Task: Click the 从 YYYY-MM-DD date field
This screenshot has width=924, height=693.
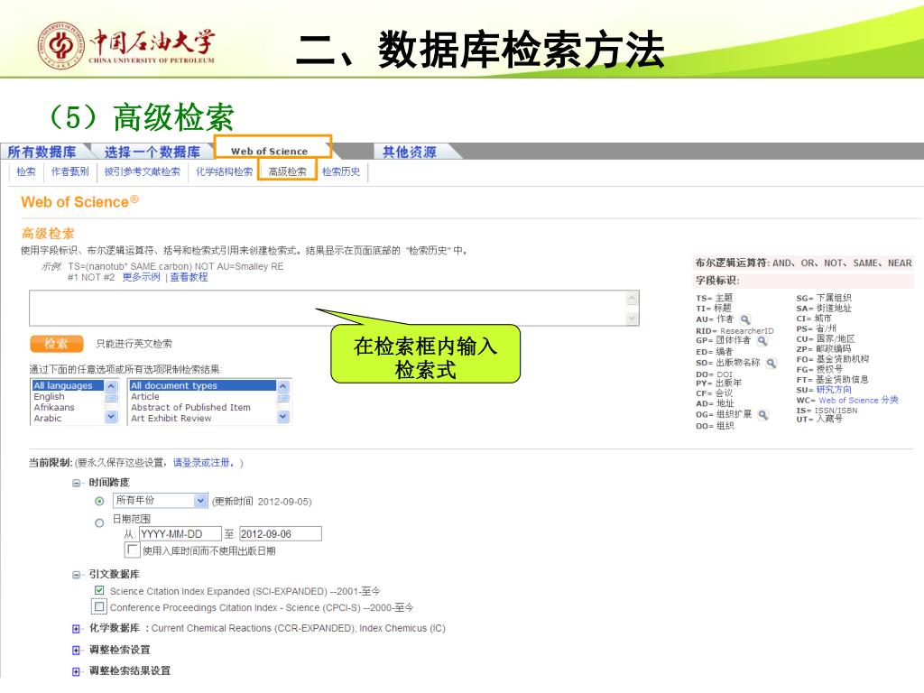Action: 180,534
